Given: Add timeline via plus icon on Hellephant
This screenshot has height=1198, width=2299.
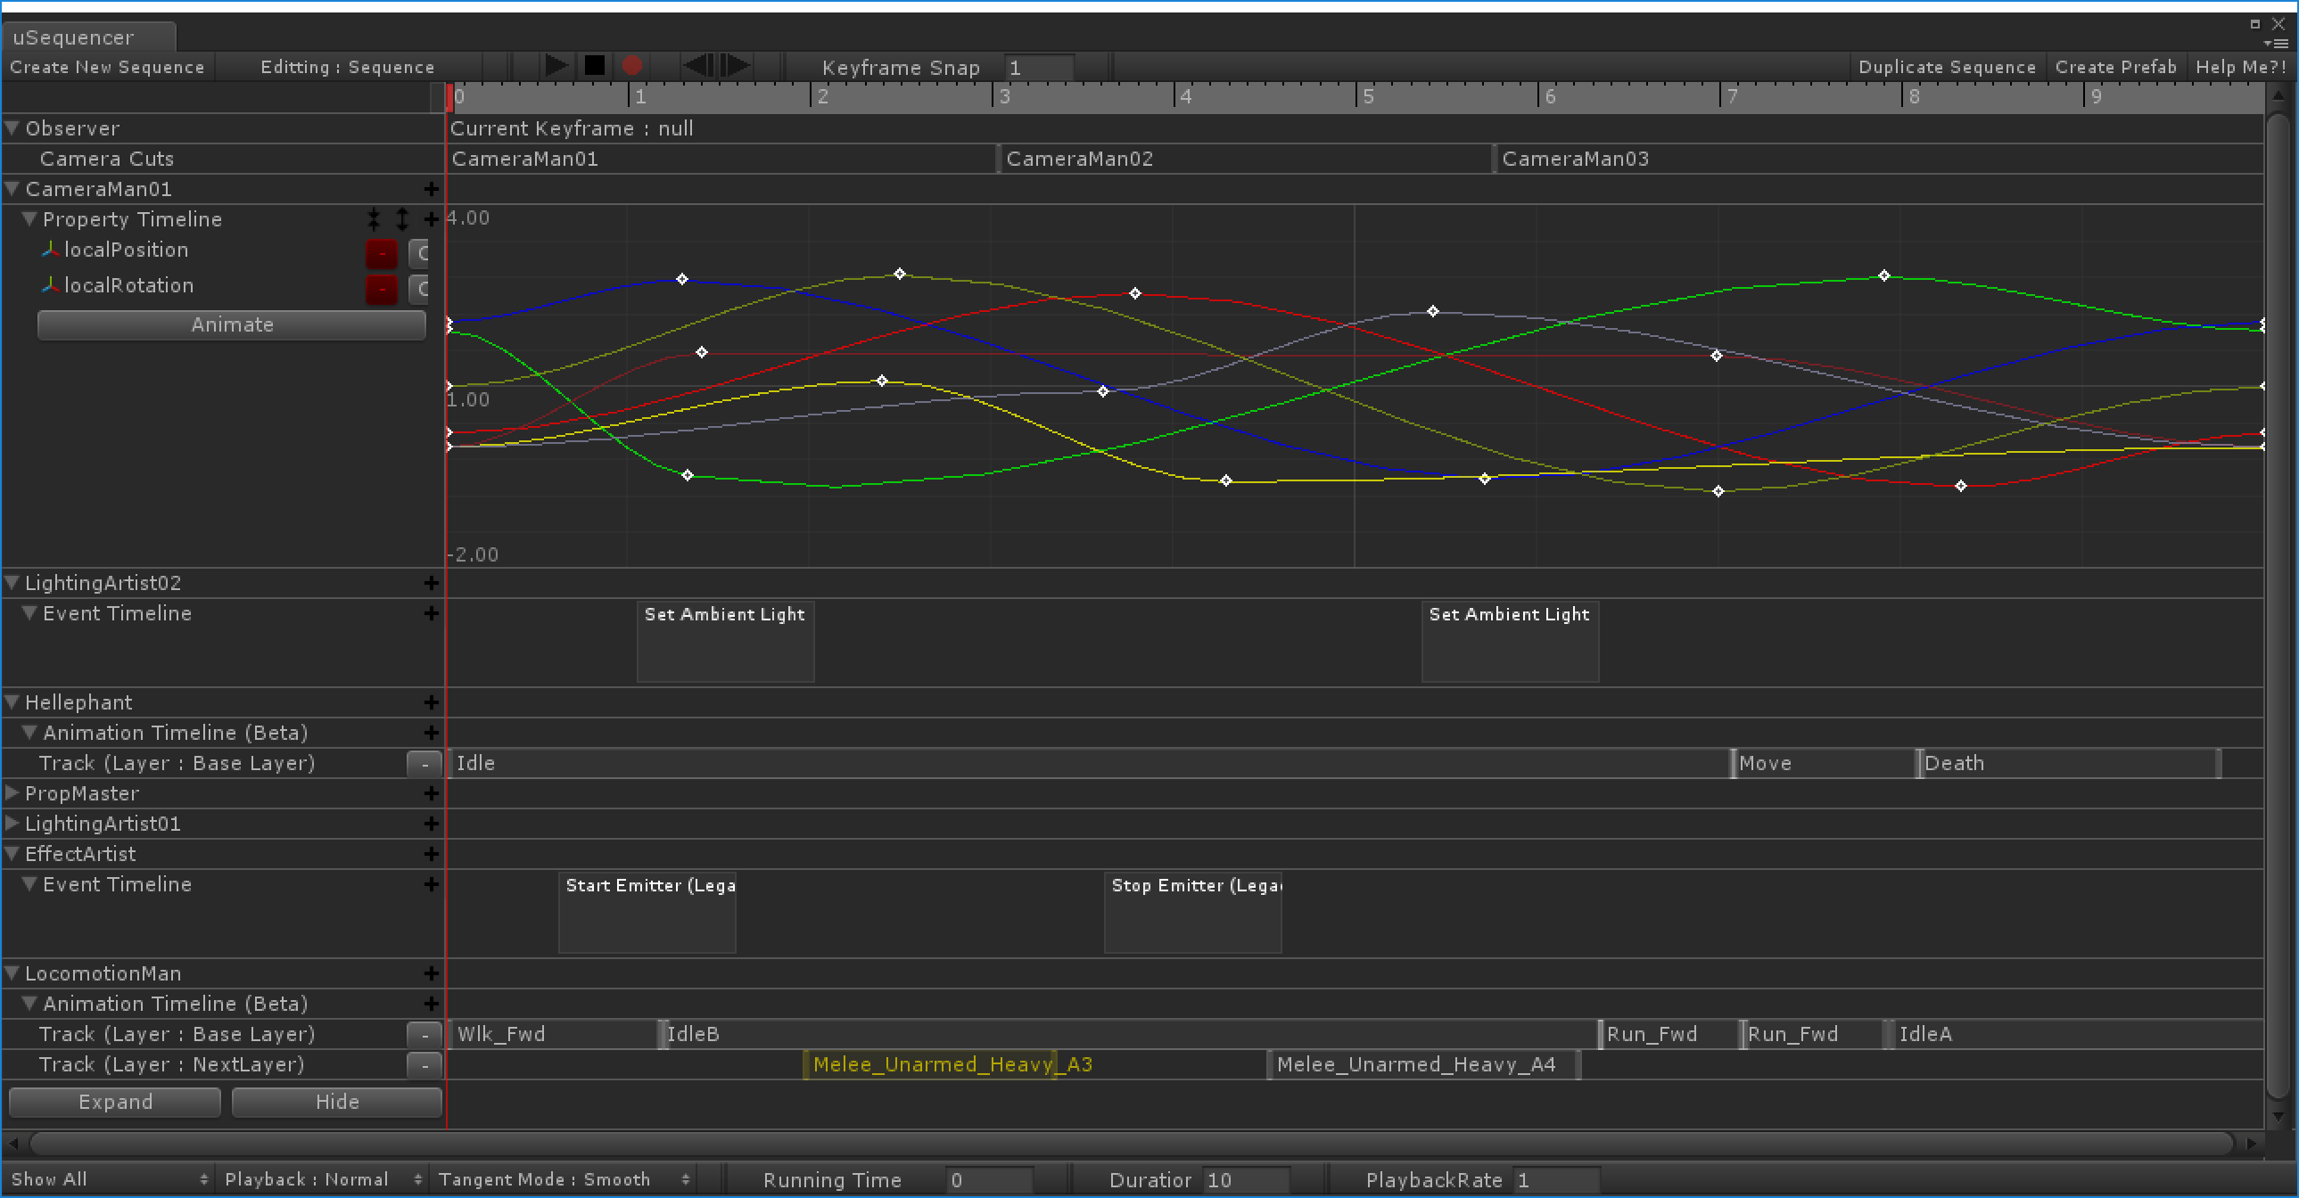Looking at the screenshot, I should tap(431, 702).
